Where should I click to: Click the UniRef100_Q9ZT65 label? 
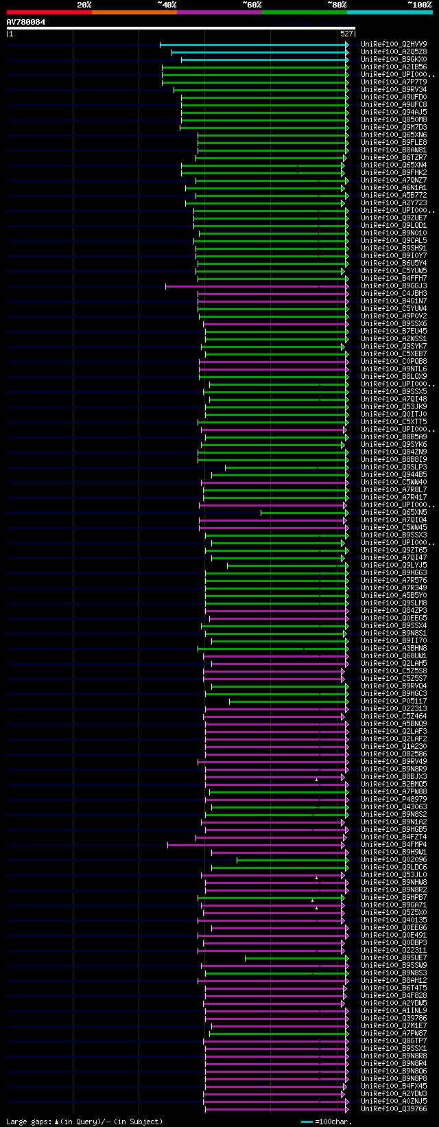(x=394, y=550)
